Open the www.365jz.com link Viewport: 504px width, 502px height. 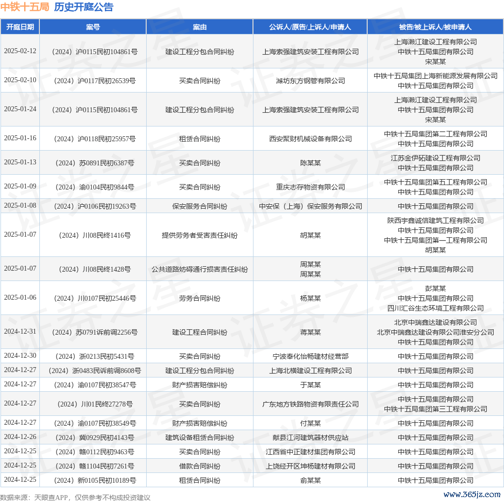[472, 494]
